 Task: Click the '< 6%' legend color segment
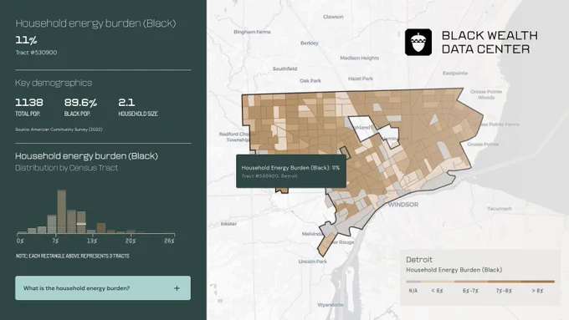(438, 282)
